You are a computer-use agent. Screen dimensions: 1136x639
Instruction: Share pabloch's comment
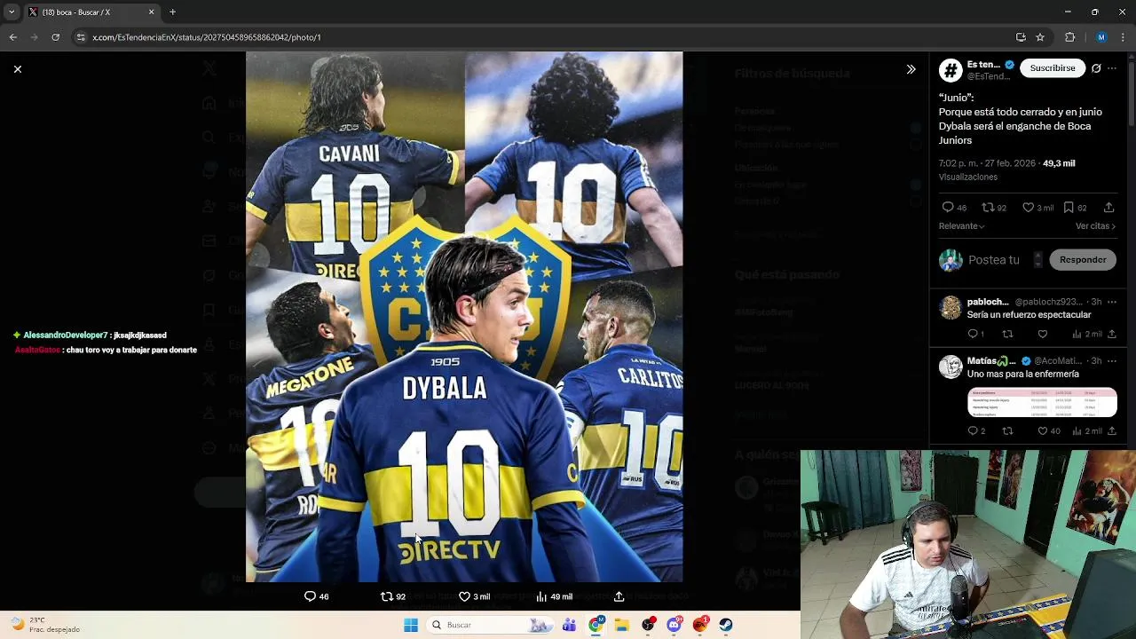coord(1111,335)
